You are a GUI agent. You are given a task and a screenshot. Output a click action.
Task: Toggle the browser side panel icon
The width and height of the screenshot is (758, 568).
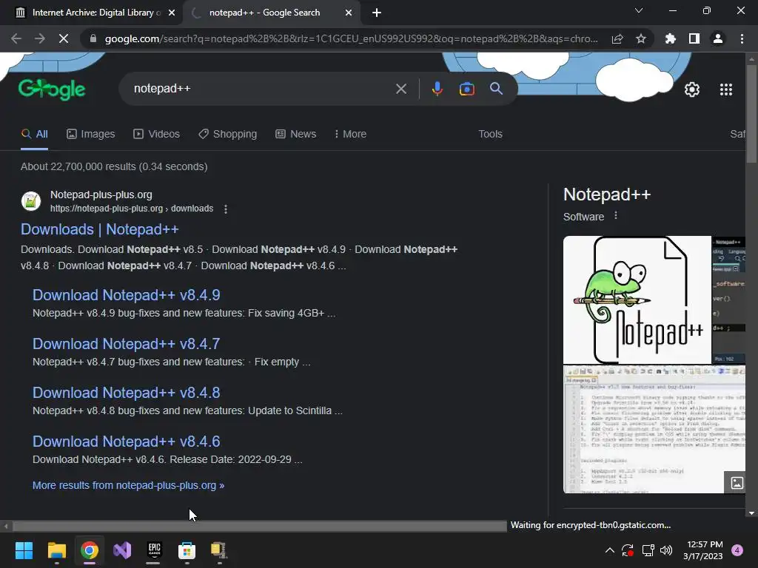[x=694, y=38]
